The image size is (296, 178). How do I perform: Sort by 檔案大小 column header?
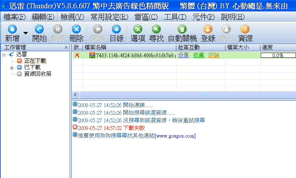tap(243, 47)
